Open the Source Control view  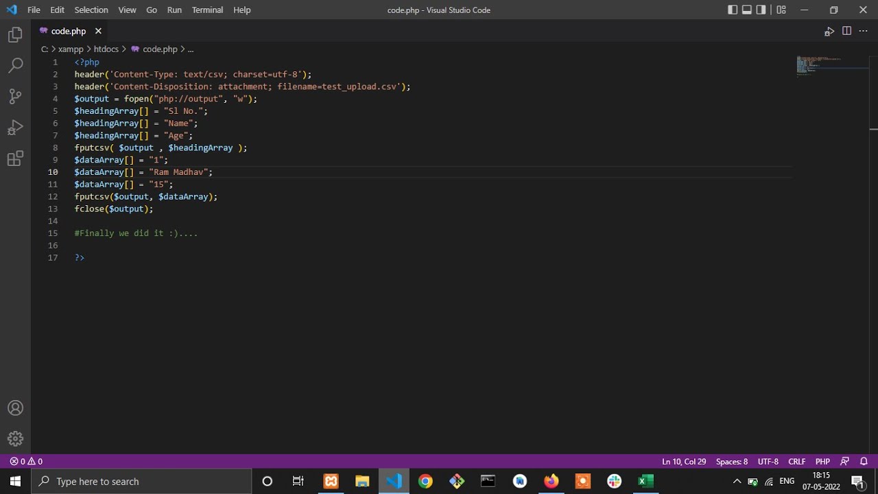15,97
